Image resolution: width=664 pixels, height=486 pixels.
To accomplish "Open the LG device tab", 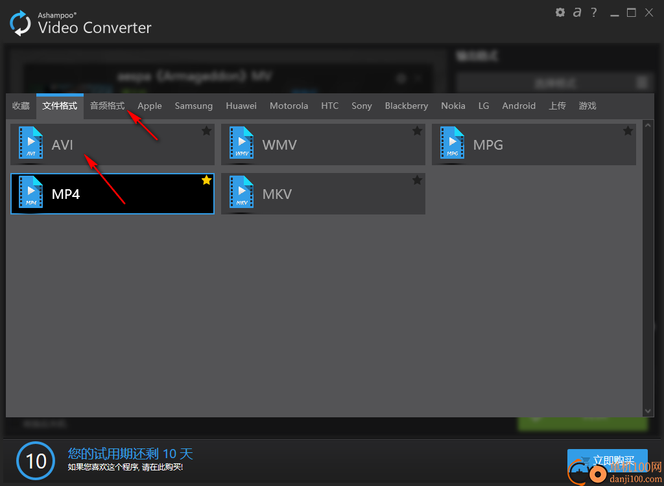I will [x=484, y=106].
